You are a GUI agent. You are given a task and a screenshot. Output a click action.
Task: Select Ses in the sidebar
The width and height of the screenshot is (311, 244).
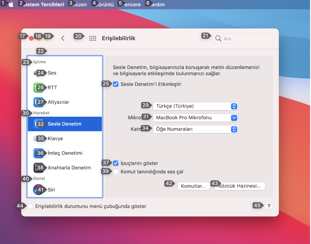tap(65, 73)
